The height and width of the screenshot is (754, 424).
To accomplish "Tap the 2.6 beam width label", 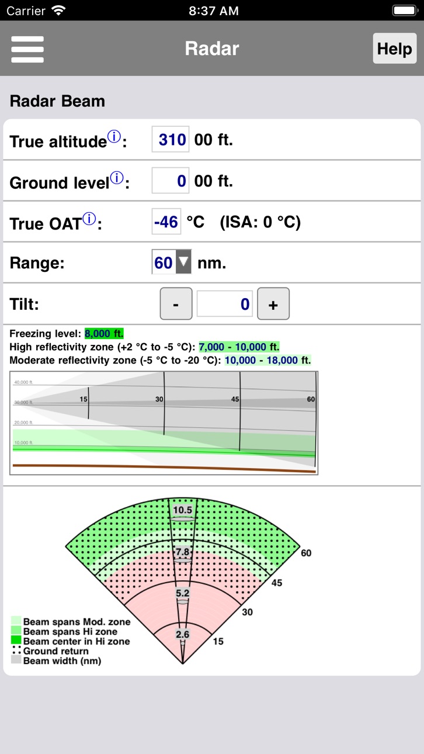I will [x=183, y=635].
